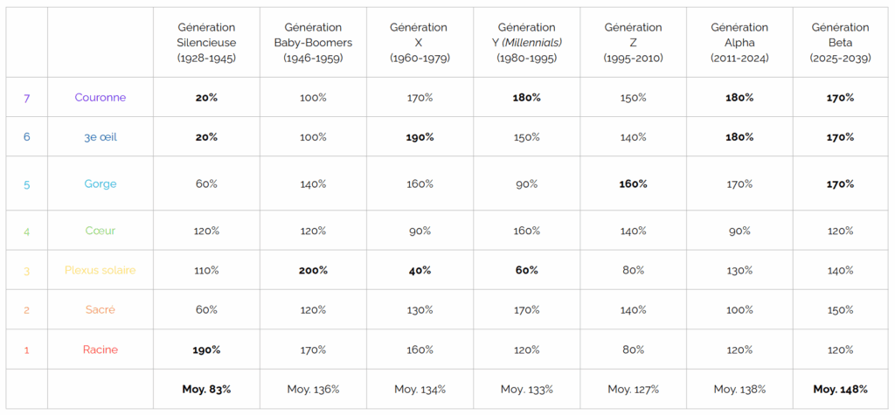Click row number 7 beside Couronne

click(26, 98)
